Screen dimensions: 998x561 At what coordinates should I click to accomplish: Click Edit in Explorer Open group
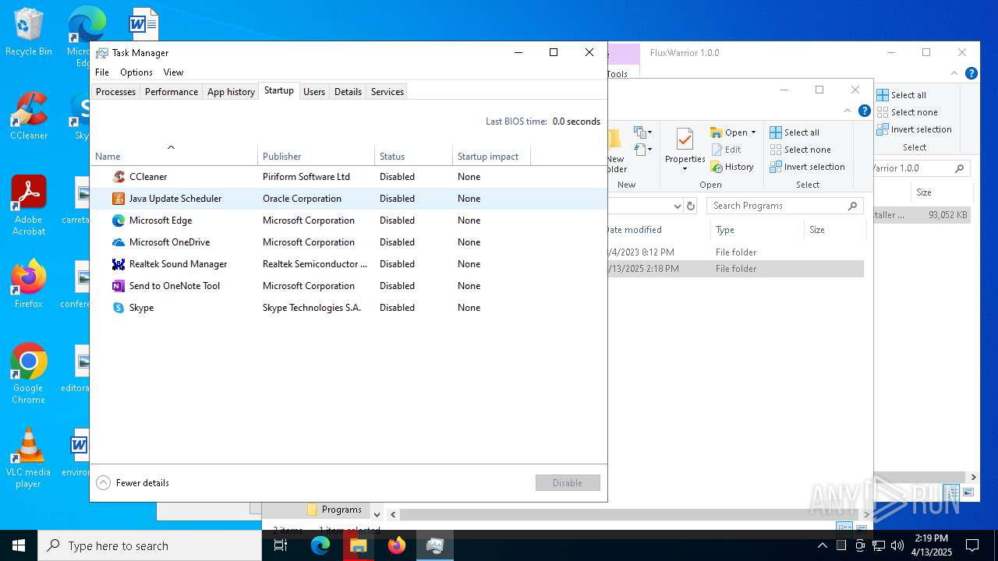(x=726, y=150)
